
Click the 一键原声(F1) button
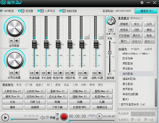[x=146, y=11]
